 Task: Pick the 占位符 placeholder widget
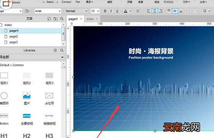[50, 99]
